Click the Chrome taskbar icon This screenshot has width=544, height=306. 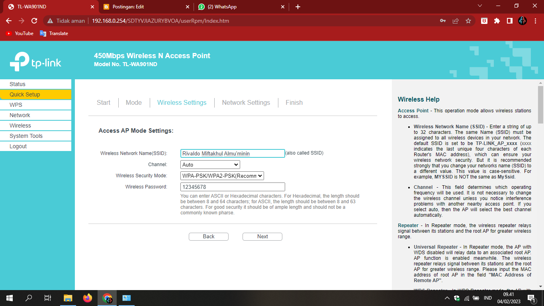(107, 298)
